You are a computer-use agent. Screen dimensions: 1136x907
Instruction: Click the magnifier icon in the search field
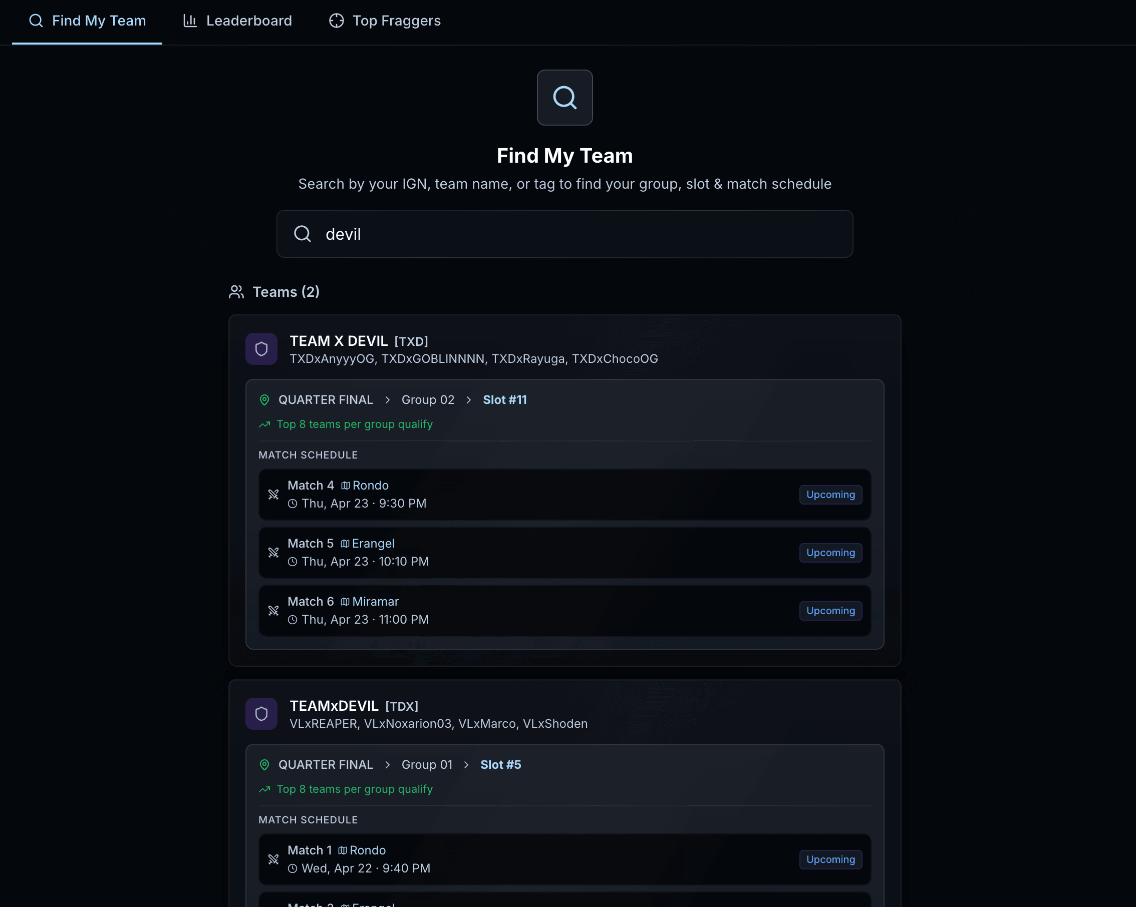click(302, 234)
